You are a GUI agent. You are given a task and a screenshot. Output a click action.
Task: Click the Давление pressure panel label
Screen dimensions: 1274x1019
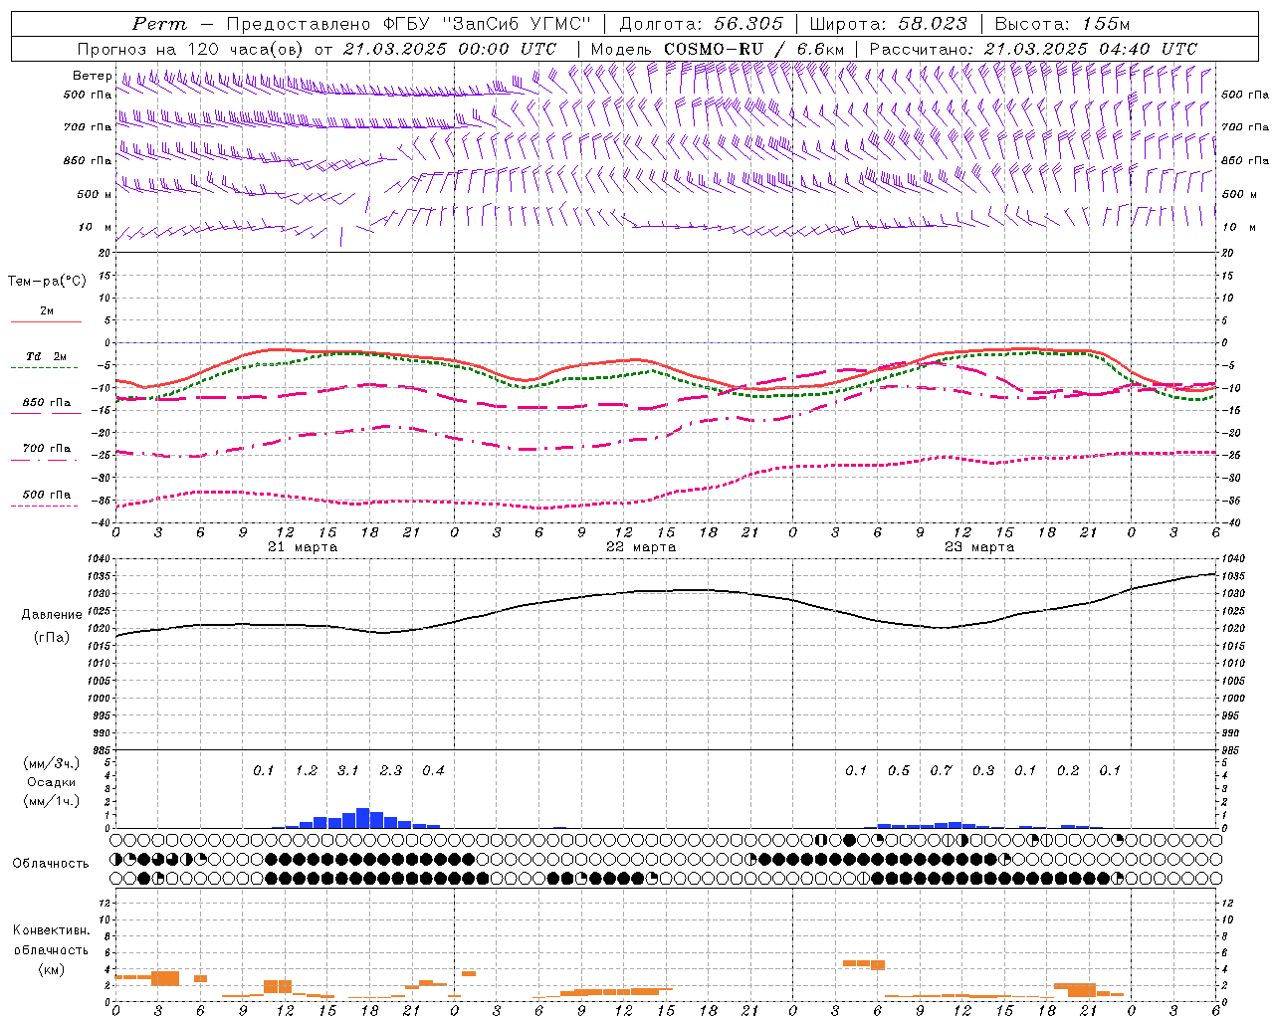(52, 615)
